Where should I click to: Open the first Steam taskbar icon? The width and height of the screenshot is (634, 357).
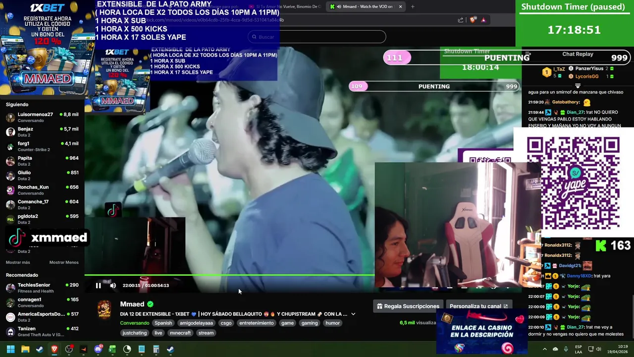coord(40,349)
